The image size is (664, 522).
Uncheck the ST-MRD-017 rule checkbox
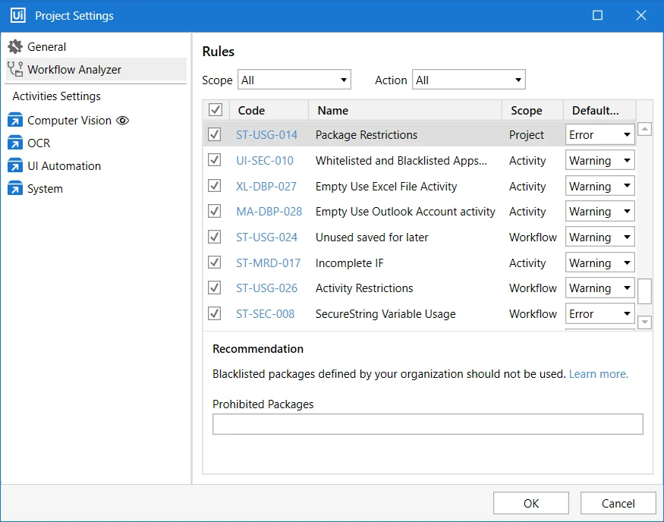coord(214,263)
